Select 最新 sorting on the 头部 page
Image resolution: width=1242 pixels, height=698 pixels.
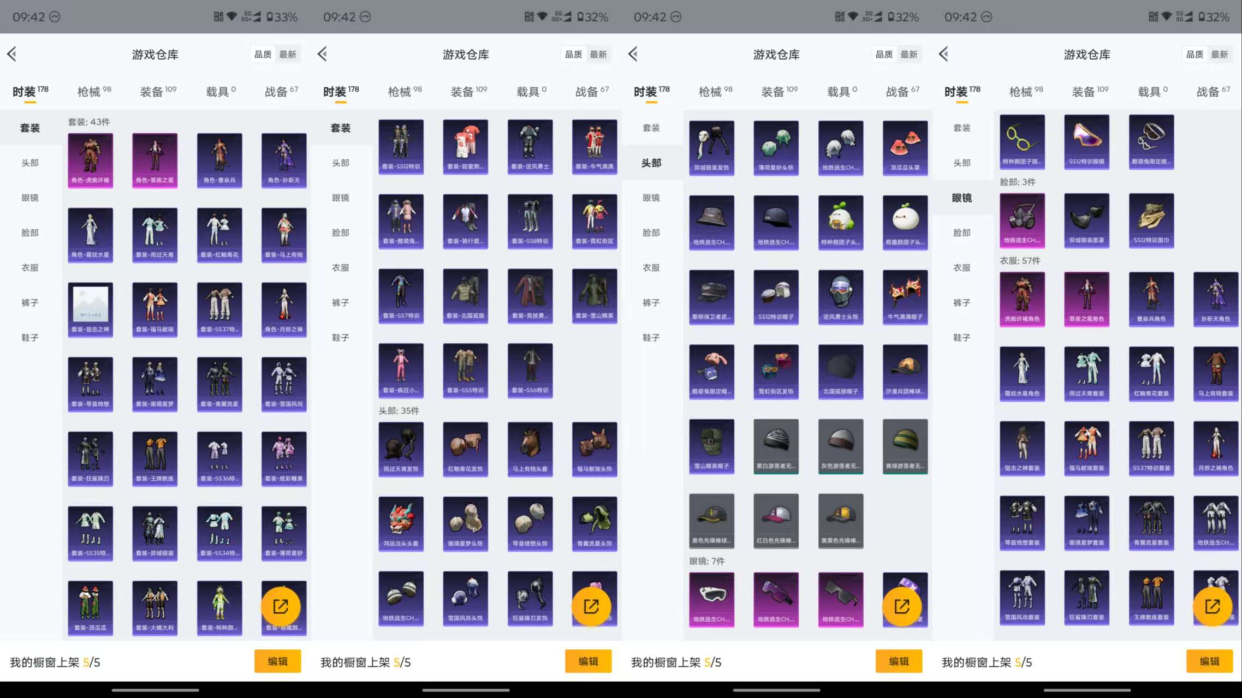click(x=598, y=54)
